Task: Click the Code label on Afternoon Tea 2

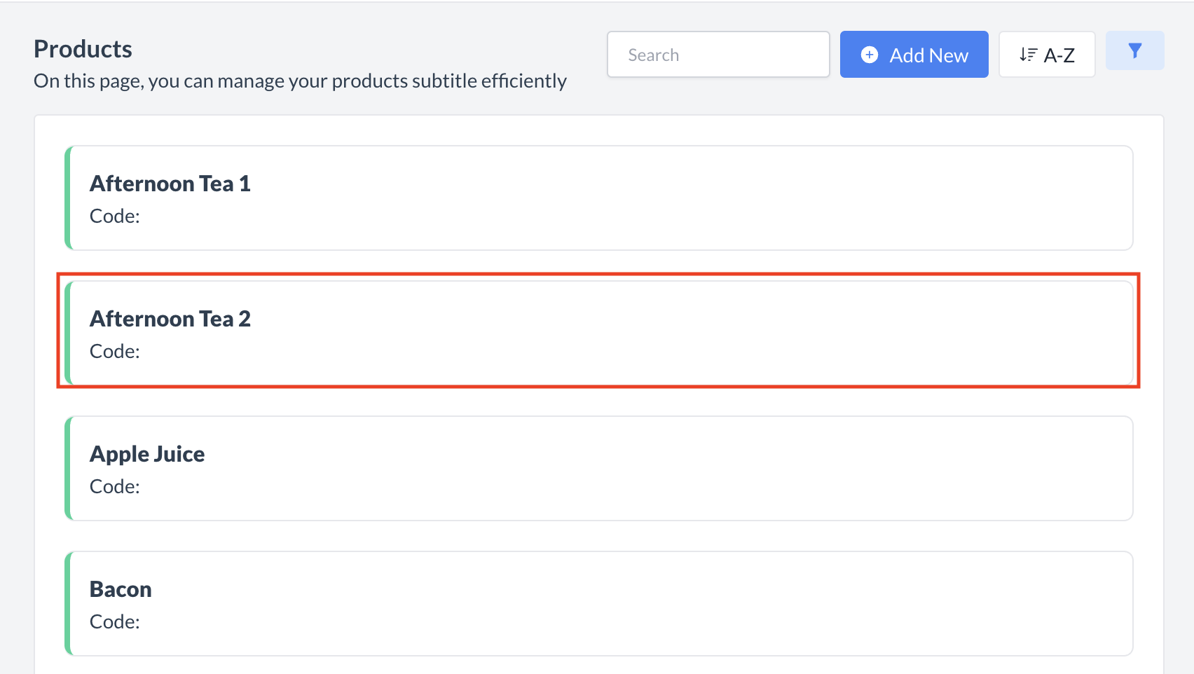Action: pos(114,351)
